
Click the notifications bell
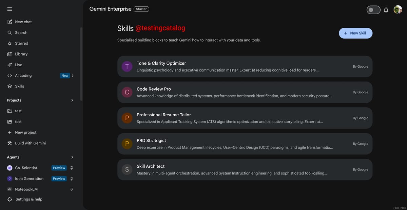point(386,9)
